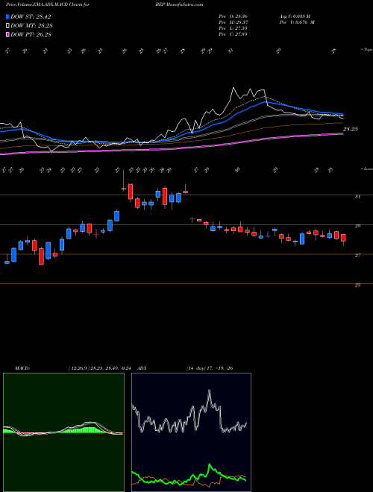Click the 25 price axis label

[357, 286]
